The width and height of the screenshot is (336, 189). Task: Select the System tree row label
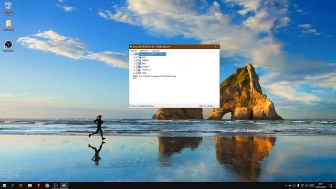(x=145, y=67)
